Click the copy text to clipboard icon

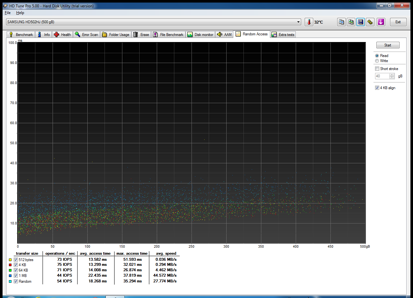341,22
